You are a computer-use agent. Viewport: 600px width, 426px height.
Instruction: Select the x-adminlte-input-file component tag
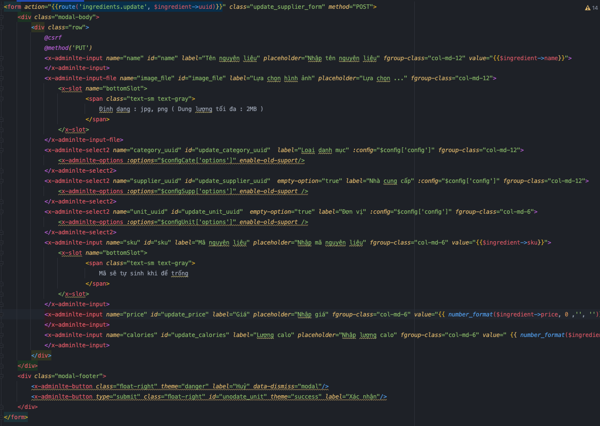(x=81, y=78)
